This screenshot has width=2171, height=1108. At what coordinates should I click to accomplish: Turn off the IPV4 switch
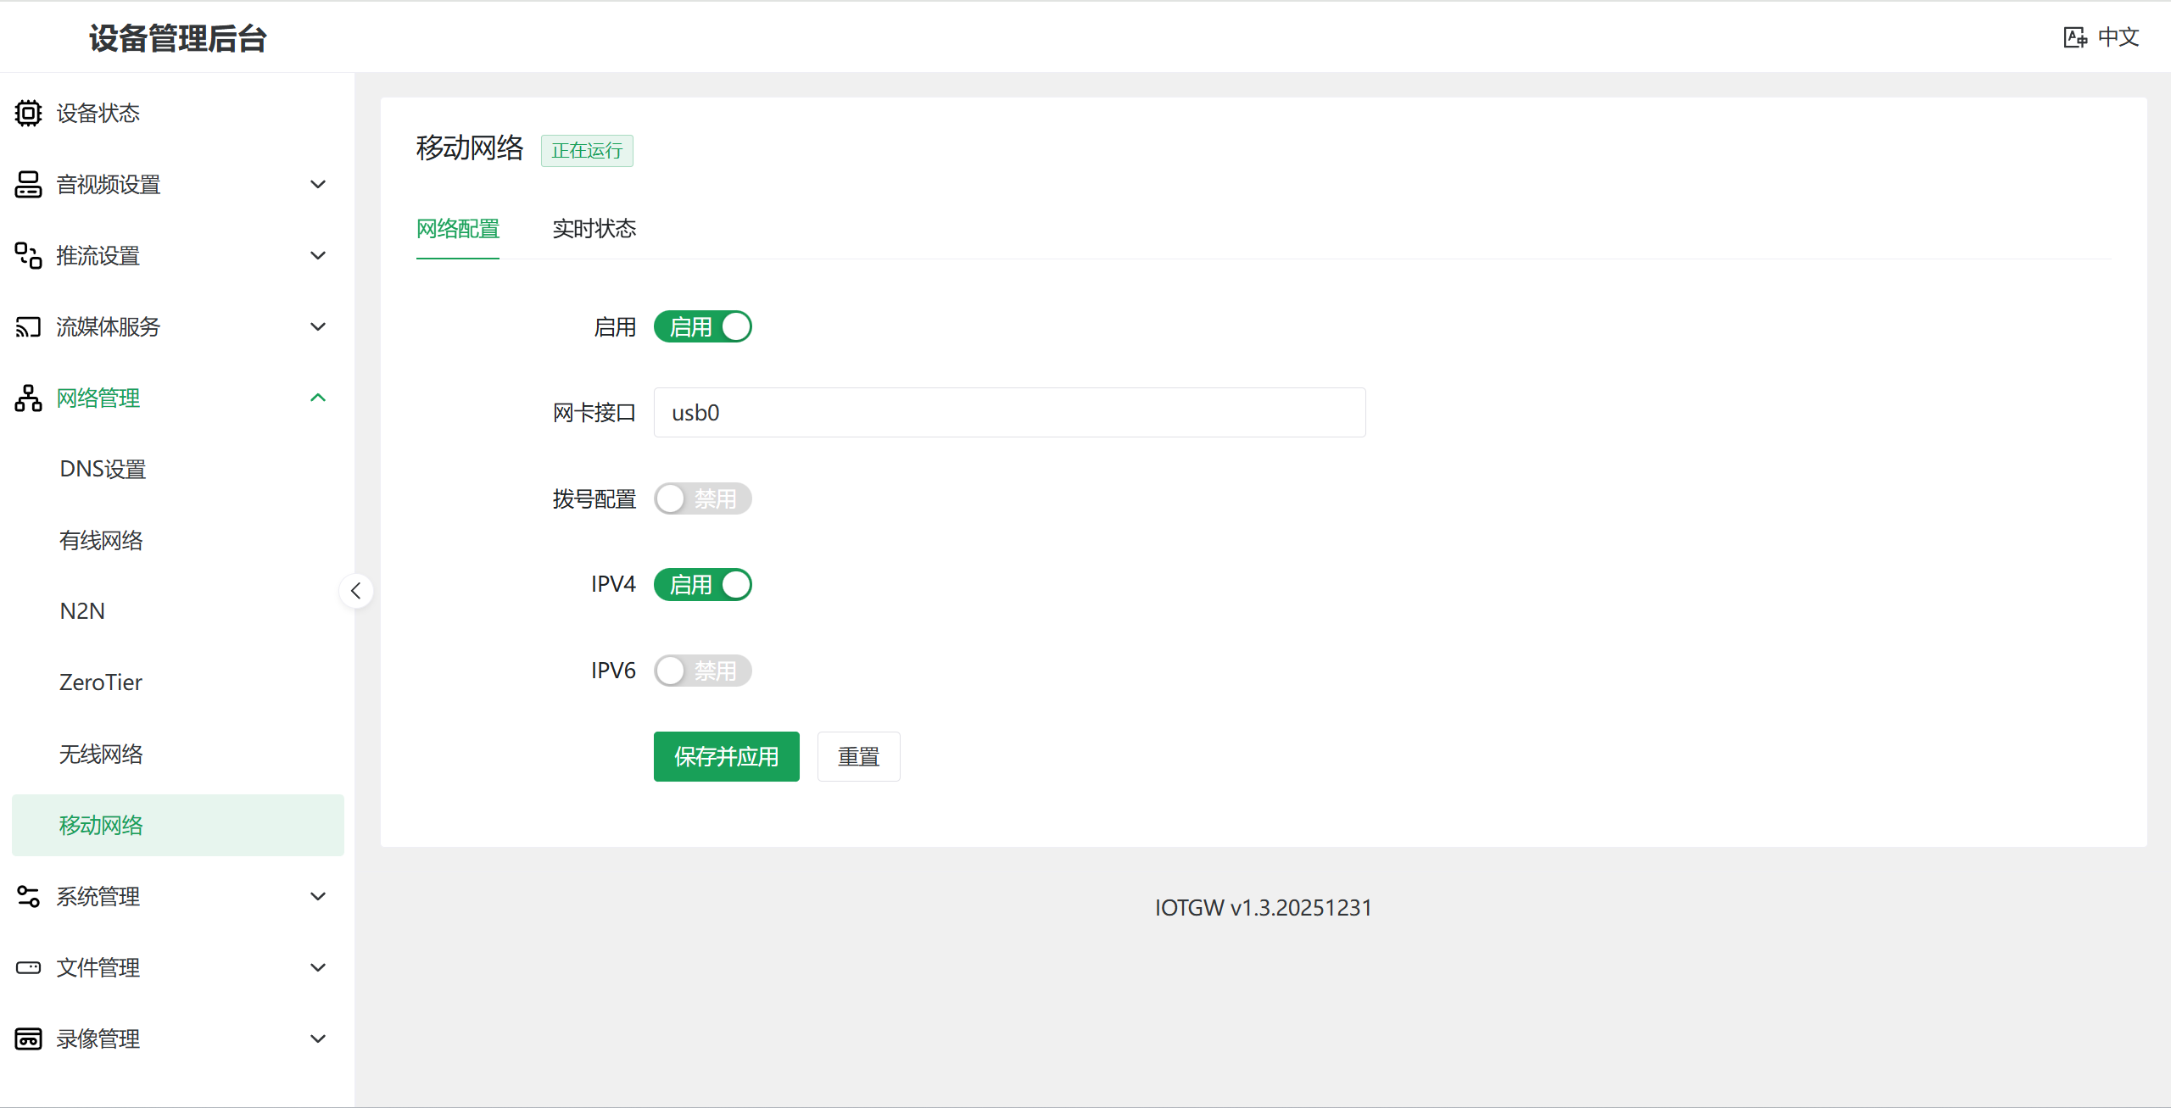point(702,584)
